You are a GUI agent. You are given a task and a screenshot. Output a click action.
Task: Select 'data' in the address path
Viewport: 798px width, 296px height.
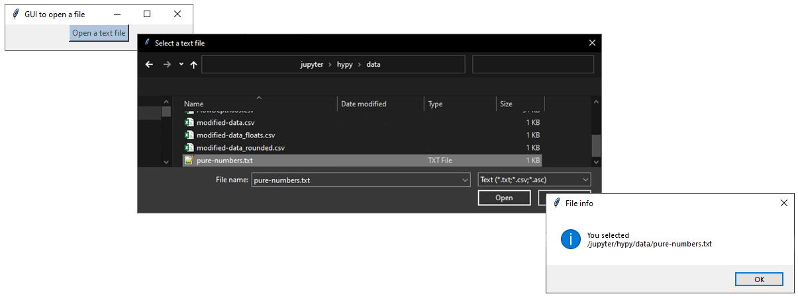374,65
